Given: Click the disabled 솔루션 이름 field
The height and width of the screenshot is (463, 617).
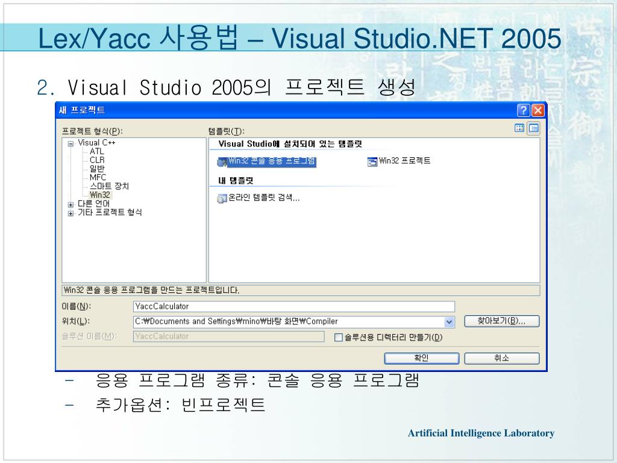Looking at the screenshot, I should click(228, 336).
